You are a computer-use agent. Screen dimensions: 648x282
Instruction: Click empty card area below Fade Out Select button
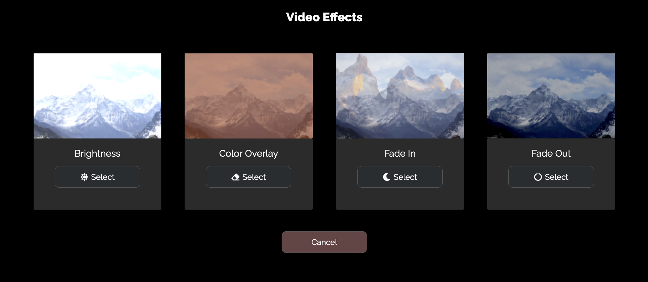click(x=551, y=199)
